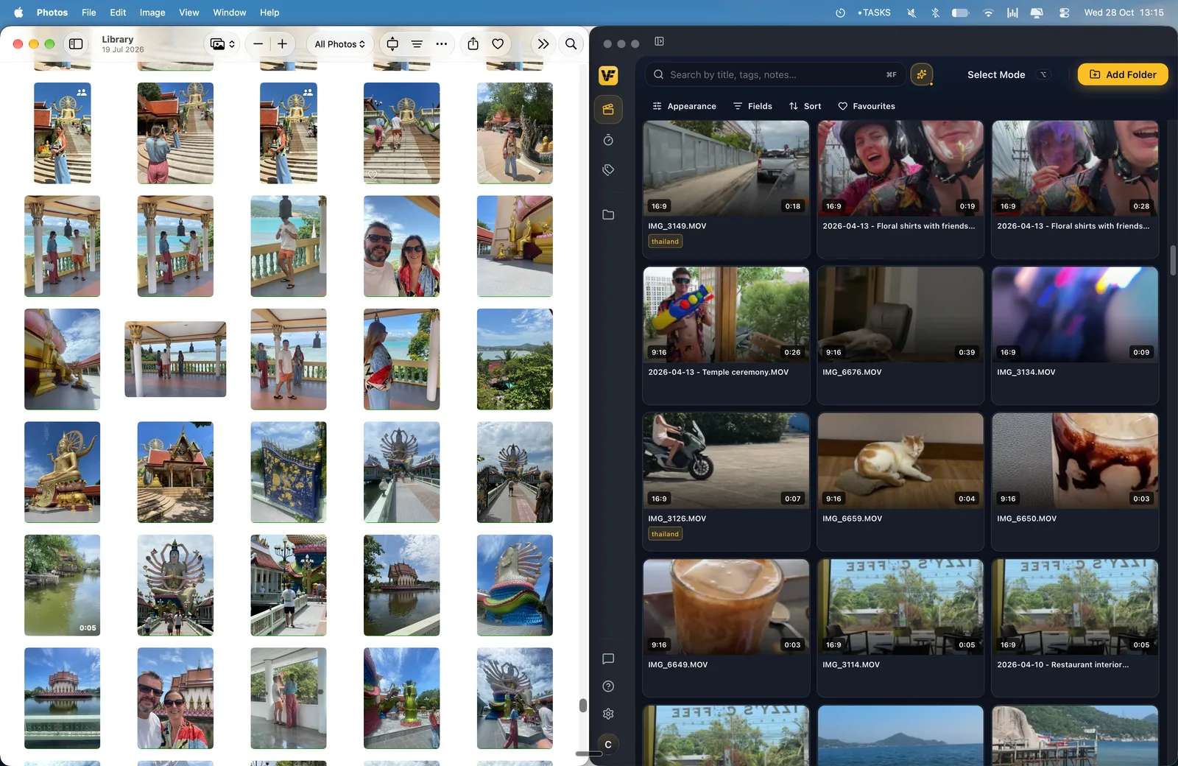Open the stopwatch timer sidebar icon
The width and height of the screenshot is (1178, 766).
608,140
